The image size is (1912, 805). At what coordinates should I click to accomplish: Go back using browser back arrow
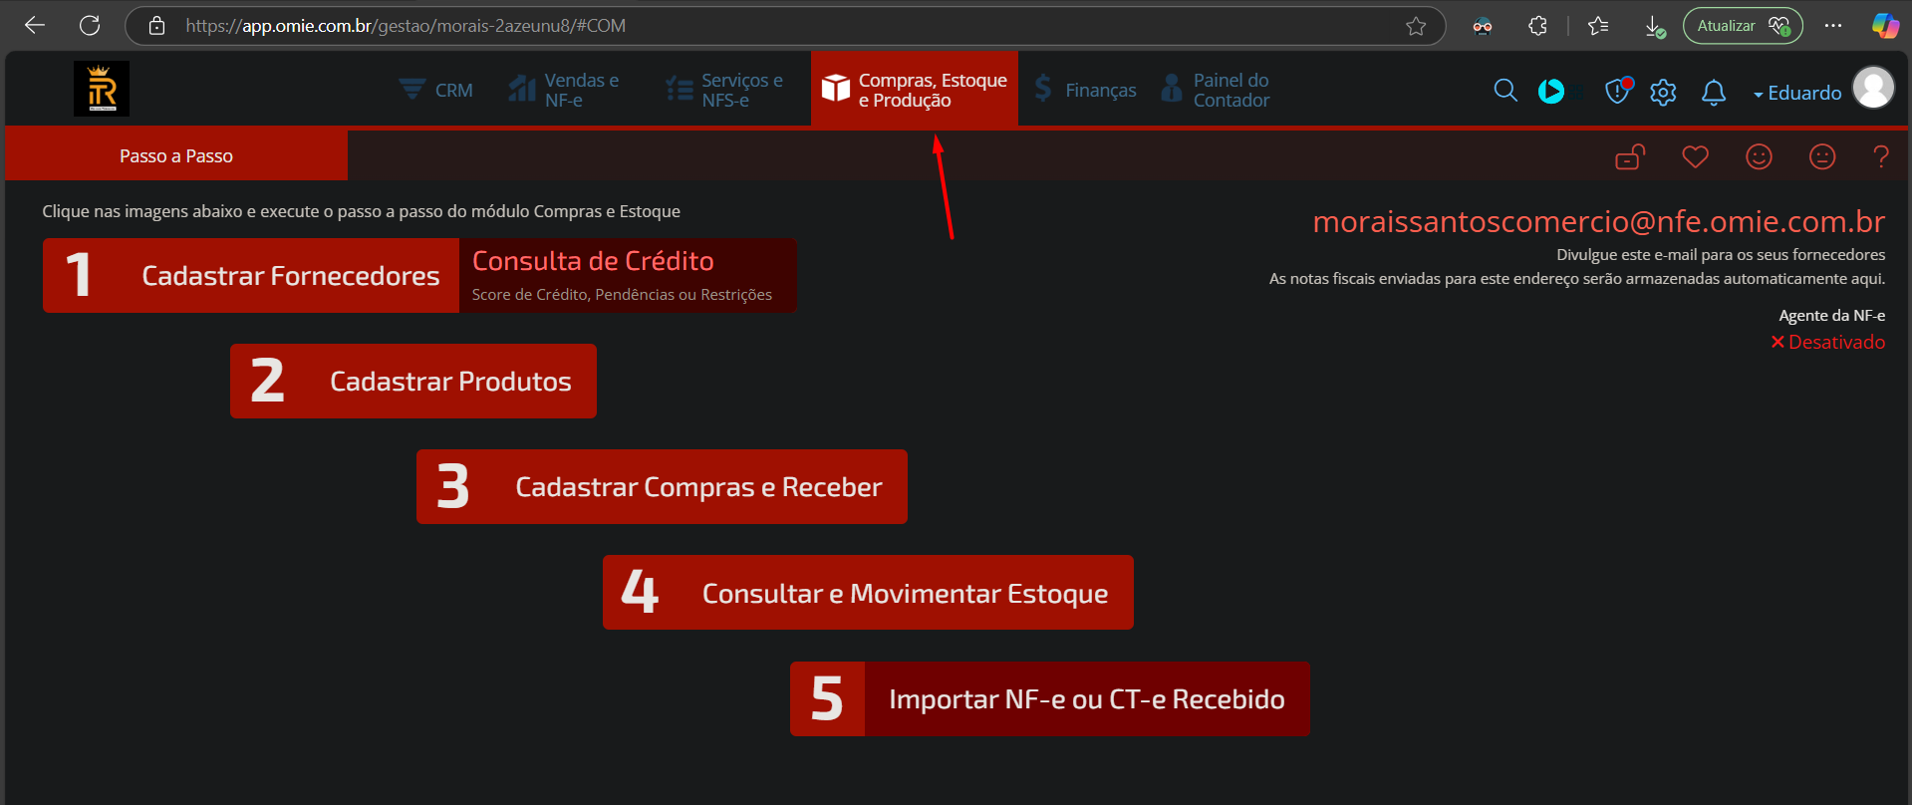click(35, 26)
